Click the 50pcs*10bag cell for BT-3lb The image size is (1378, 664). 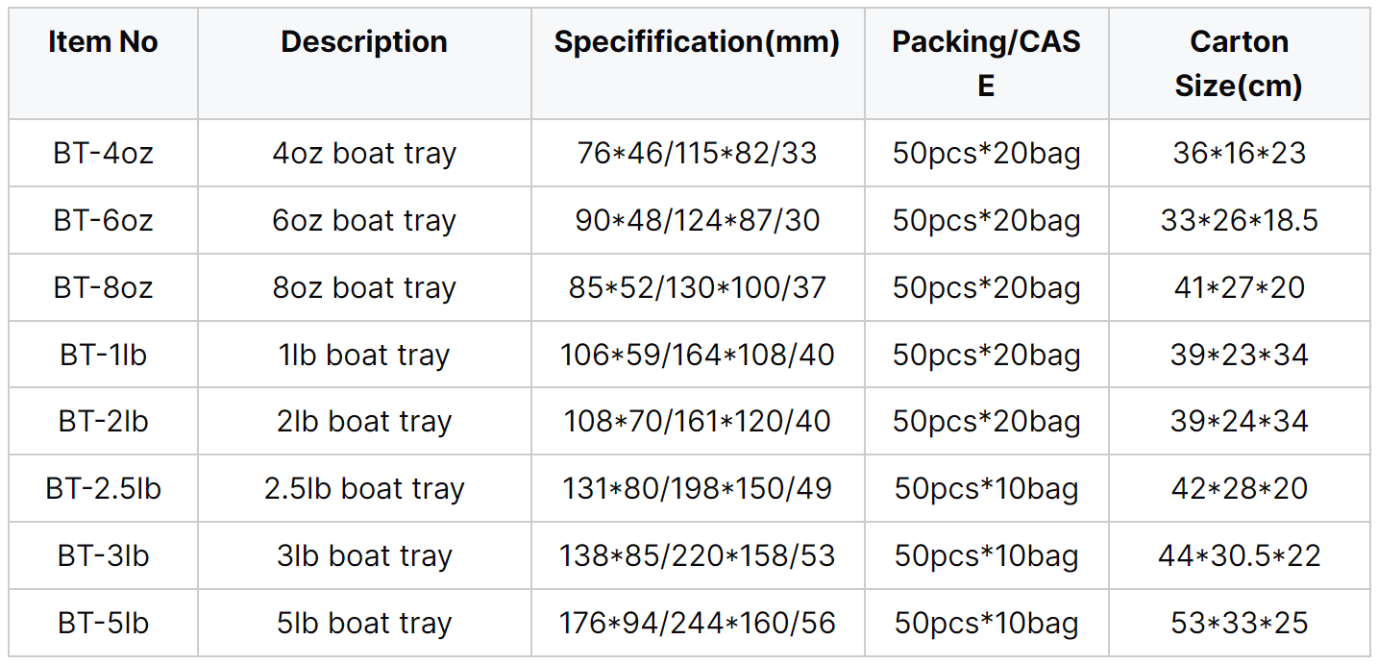coord(986,556)
